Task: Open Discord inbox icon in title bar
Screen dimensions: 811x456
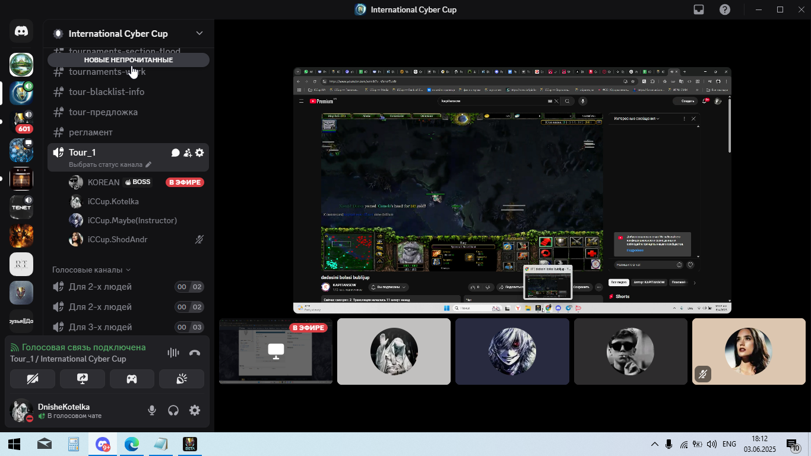Action: click(x=699, y=9)
